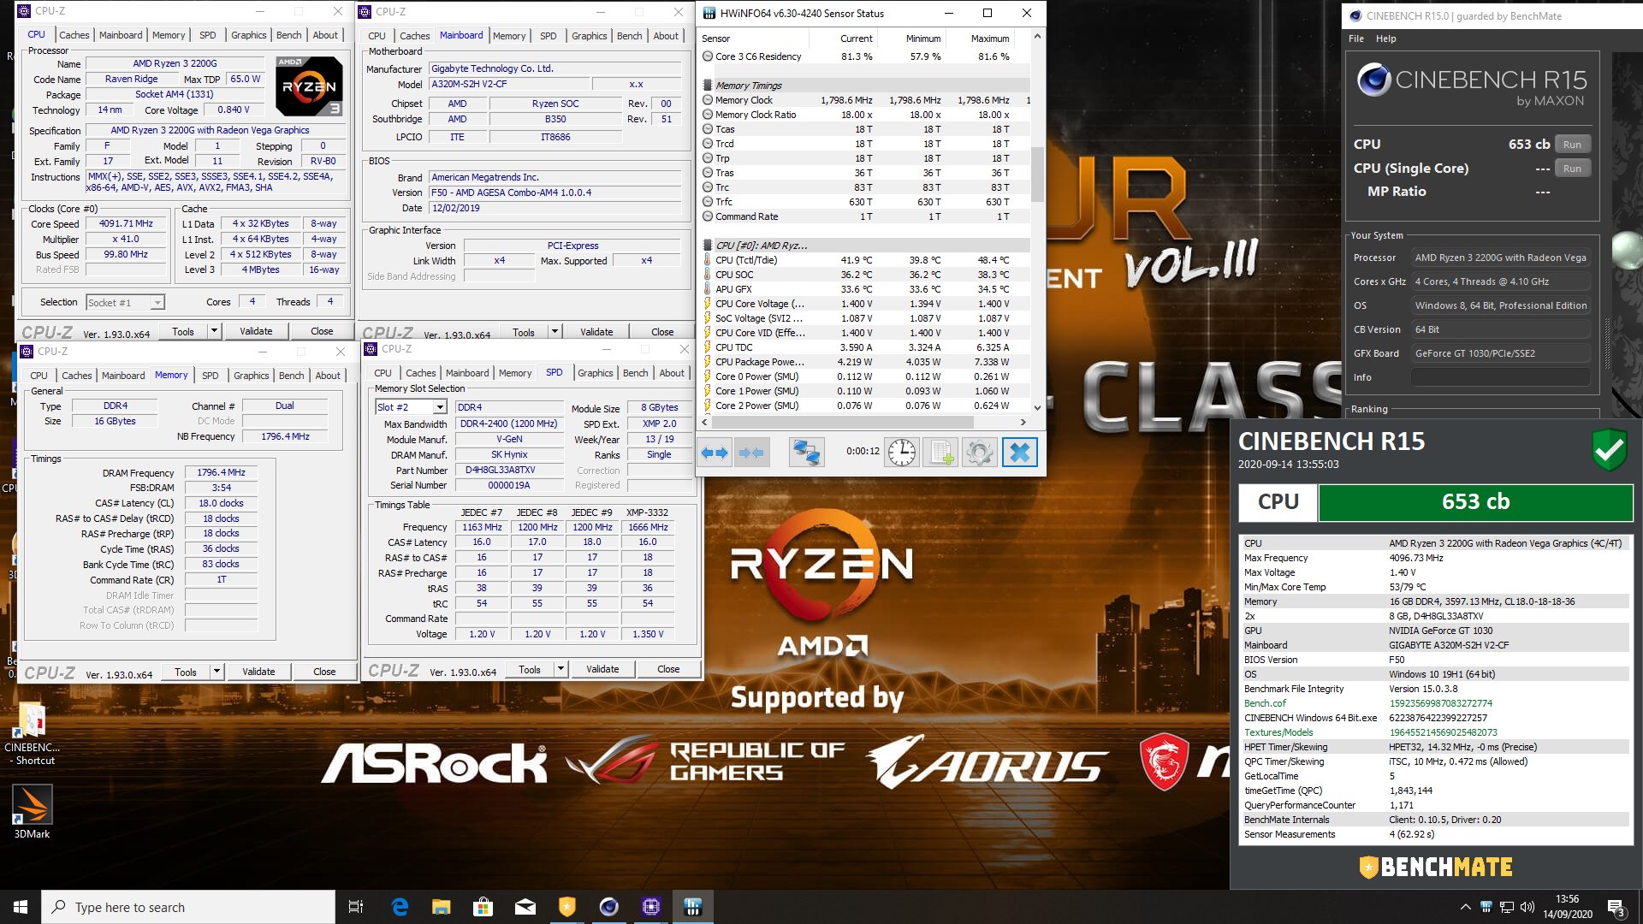The height and width of the screenshot is (924, 1643).
Task: Click the Info field in Cinebench
Action: click(1500, 377)
